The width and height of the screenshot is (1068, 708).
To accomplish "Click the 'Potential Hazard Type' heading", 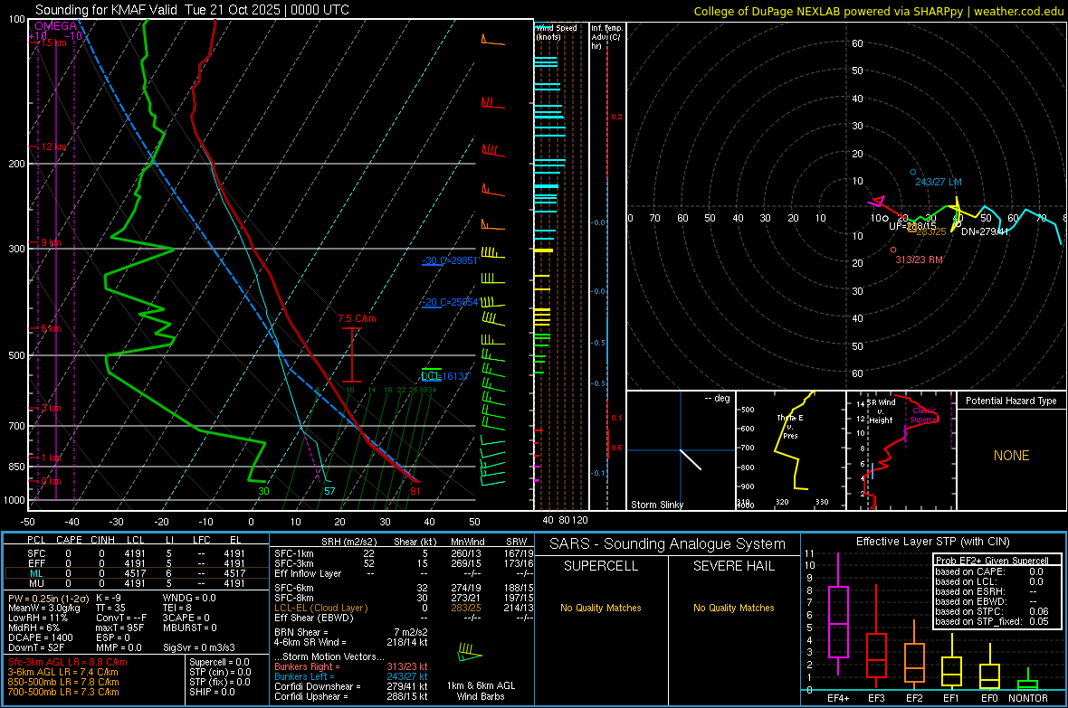I will click(1011, 401).
